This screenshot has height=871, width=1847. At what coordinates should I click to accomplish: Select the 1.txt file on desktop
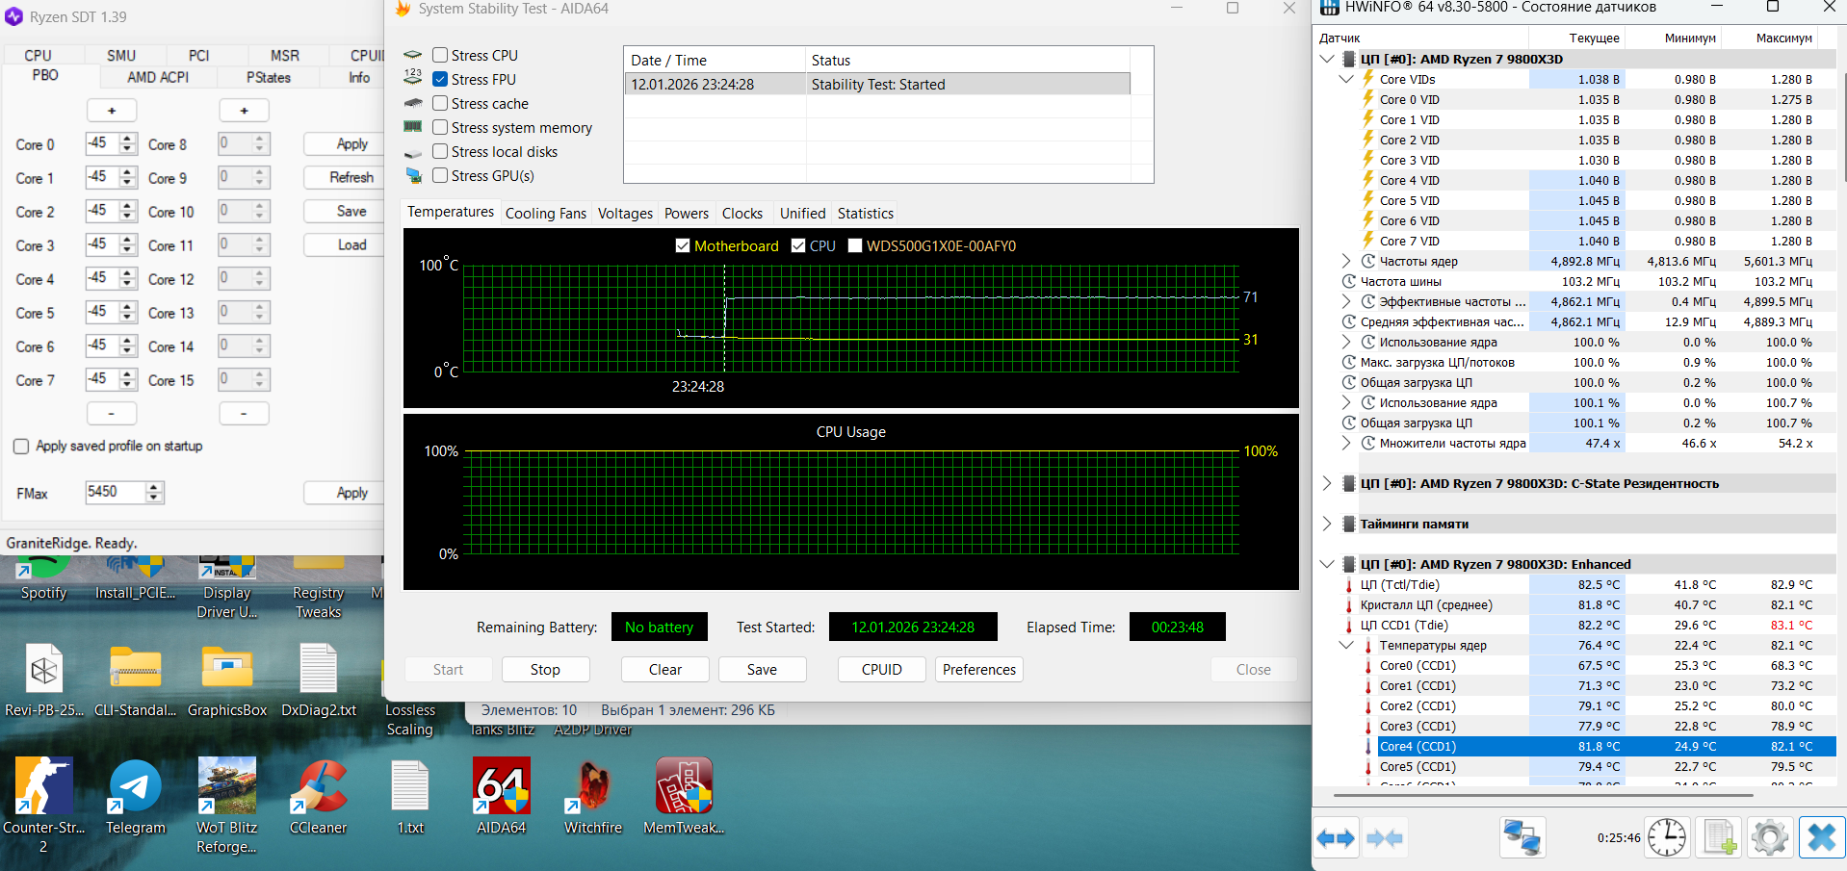click(410, 796)
